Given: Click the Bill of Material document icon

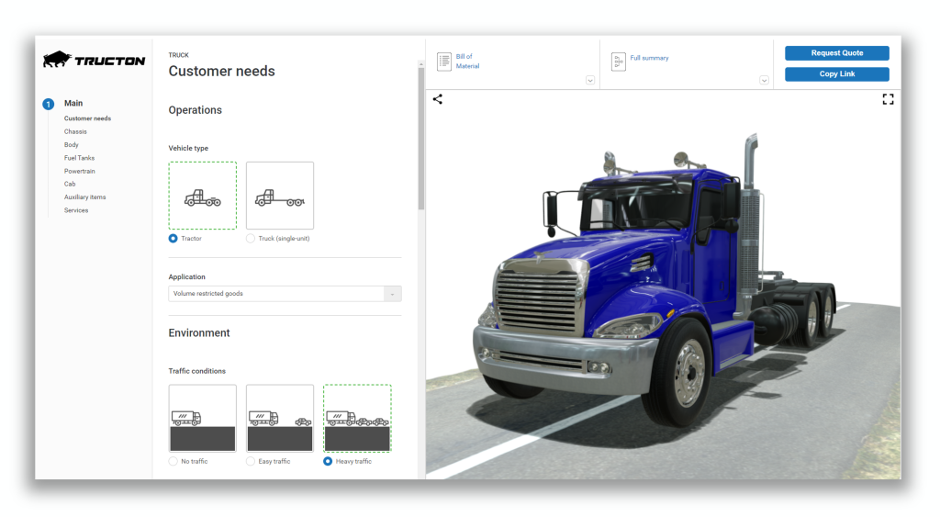Looking at the screenshot, I should [x=444, y=62].
